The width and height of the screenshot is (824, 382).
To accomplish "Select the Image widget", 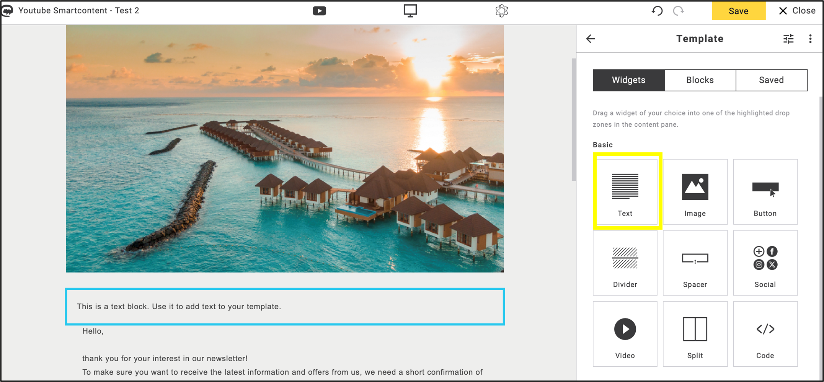I will 695,192.
